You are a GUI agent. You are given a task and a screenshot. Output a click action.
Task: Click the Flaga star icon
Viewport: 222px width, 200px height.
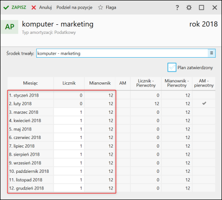101,8
